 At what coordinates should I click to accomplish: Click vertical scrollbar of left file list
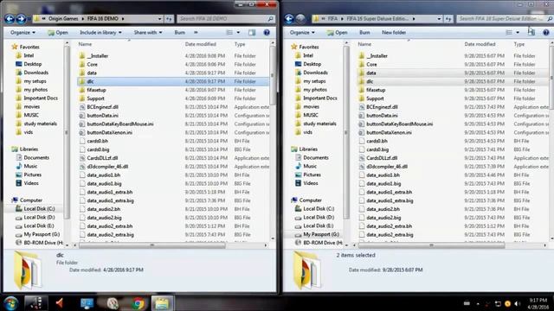(273, 75)
